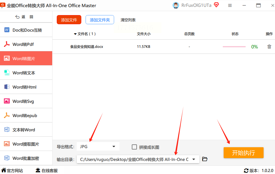Click the back arrow icon beside 返回
Viewport: 275px width, 174px height.
click(x=17, y=17)
